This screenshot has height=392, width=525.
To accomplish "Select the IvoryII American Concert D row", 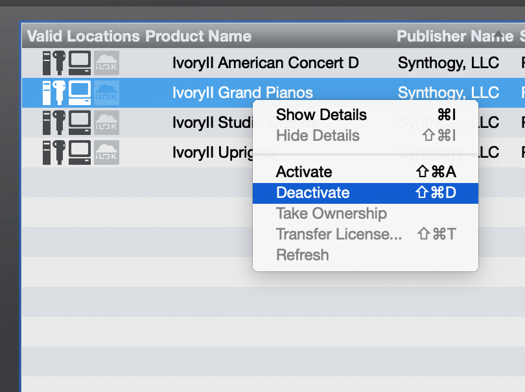I will [274, 63].
